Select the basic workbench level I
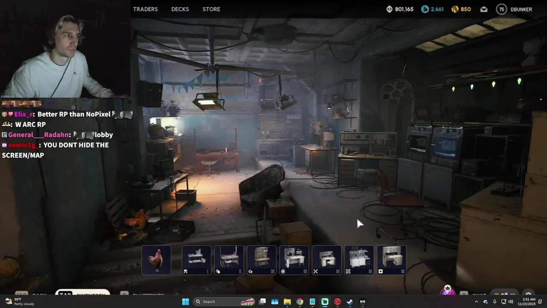The height and width of the screenshot is (308, 547). pyautogui.click(x=196, y=260)
